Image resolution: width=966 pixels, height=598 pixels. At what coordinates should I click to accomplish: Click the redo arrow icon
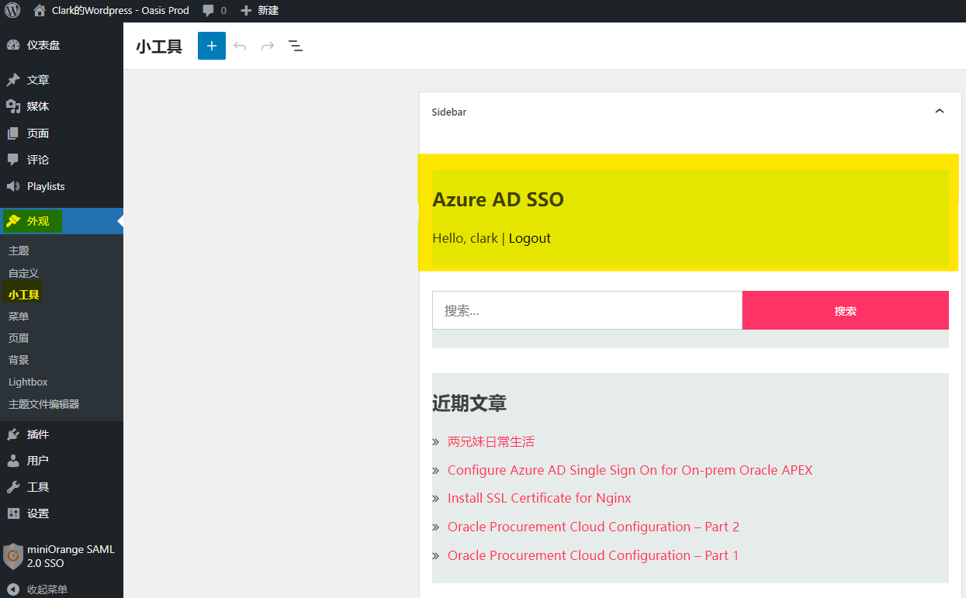click(x=268, y=46)
